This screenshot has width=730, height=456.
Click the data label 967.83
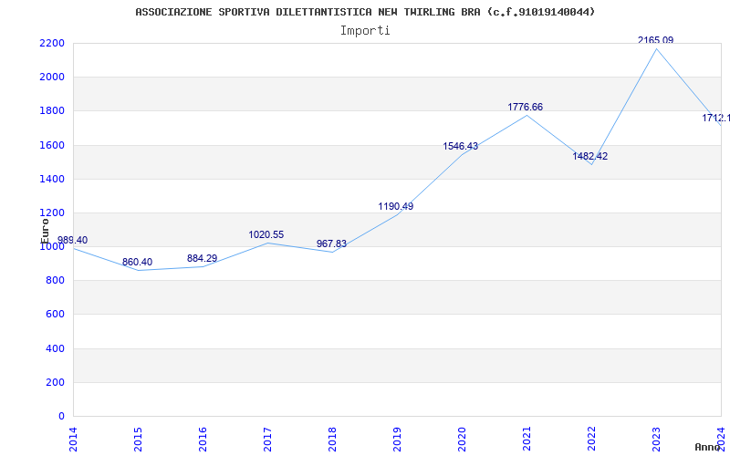point(331,244)
